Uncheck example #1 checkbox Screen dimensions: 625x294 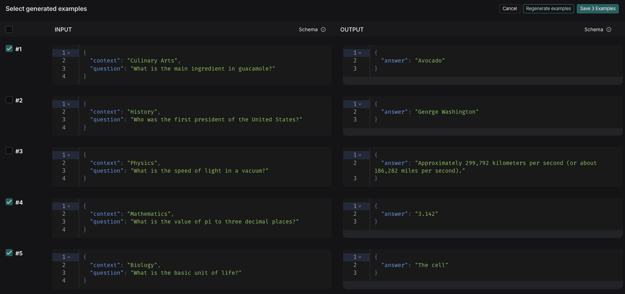[9, 49]
